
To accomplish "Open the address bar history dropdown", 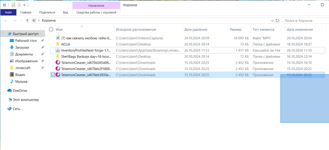I will pyautogui.click(x=272, y=21).
